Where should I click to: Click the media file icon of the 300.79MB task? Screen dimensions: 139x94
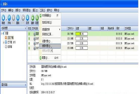(34, 34)
